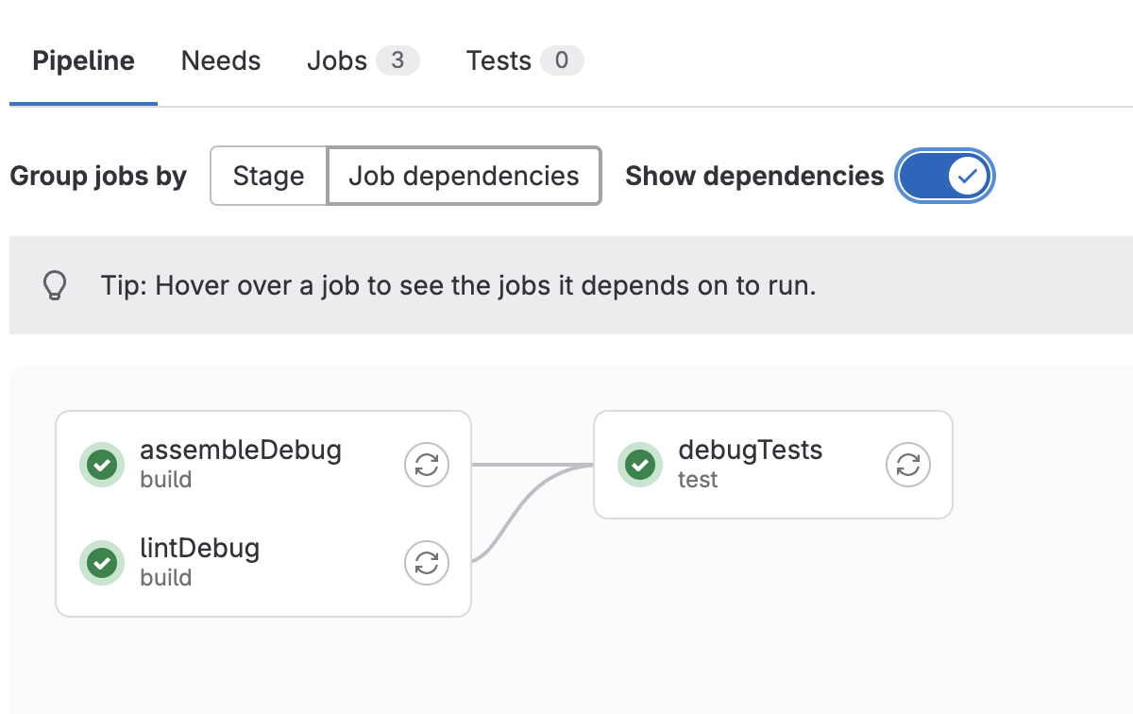Click the Jobs count badge
The height and width of the screenshot is (714, 1133).
pyautogui.click(x=397, y=61)
